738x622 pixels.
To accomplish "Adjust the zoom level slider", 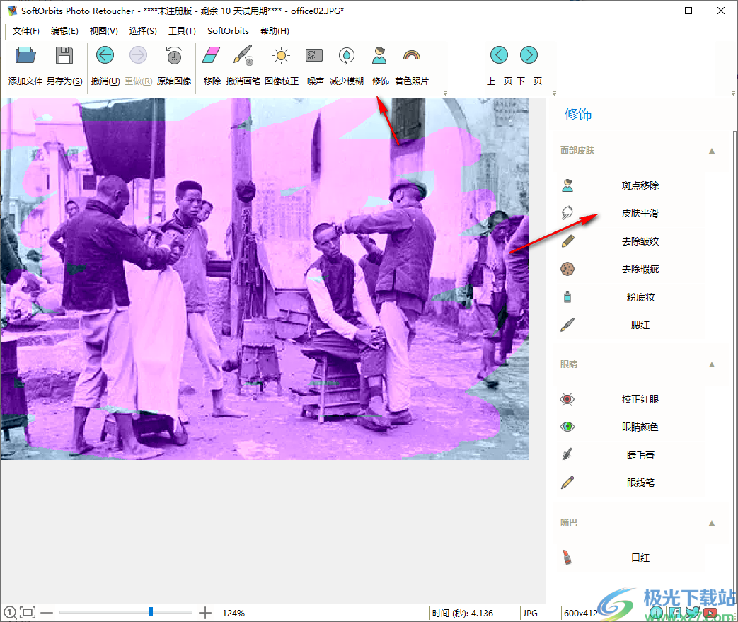I will [x=151, y=611].
